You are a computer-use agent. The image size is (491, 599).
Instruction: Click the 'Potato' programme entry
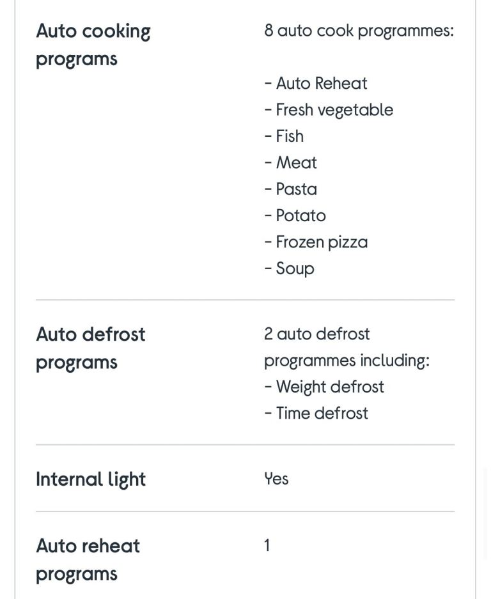click(295, 215)
